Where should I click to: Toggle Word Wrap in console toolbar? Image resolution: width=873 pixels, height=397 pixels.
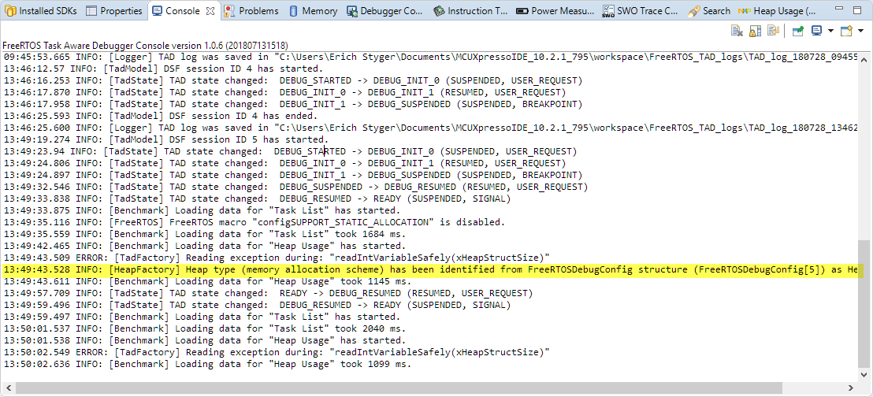773,32
